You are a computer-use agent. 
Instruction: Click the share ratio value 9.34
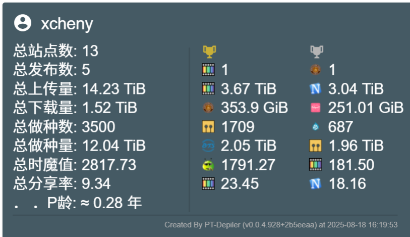pyautogui.click(x=96, y=183)
